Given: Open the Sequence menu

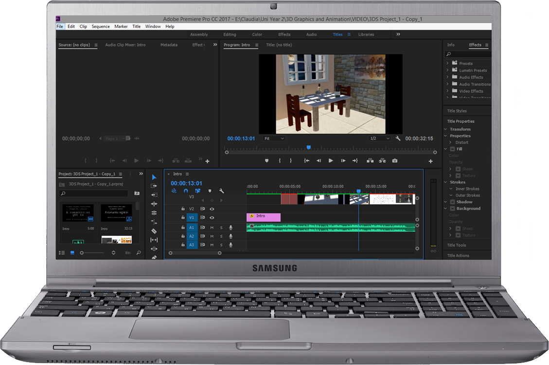Looking at the screenshot, I should tap(101, 27).
